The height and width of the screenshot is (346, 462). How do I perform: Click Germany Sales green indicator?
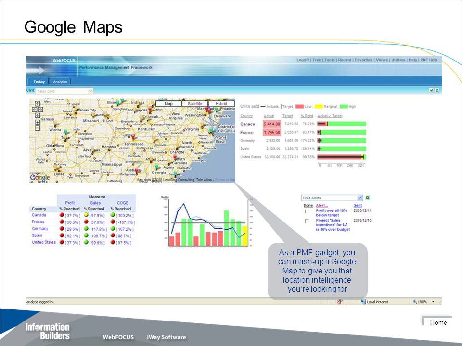coord(86,228)
